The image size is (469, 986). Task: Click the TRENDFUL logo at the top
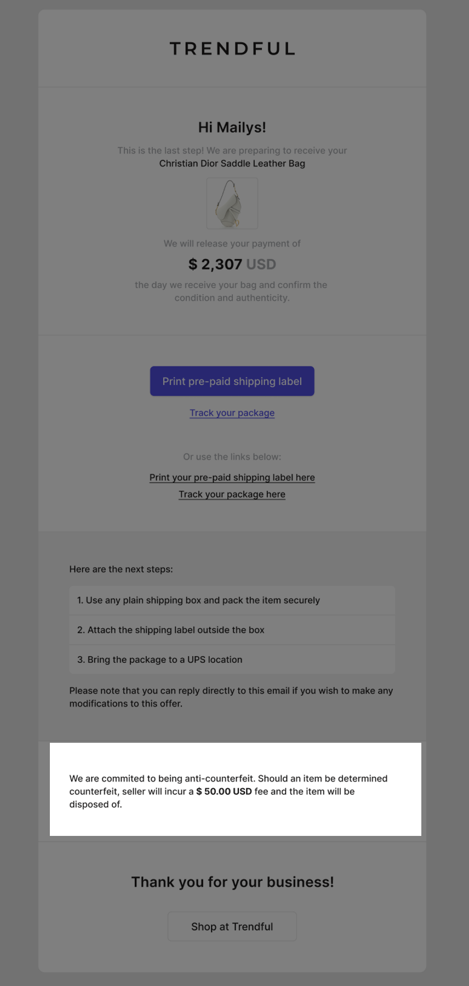click(232, 49)
